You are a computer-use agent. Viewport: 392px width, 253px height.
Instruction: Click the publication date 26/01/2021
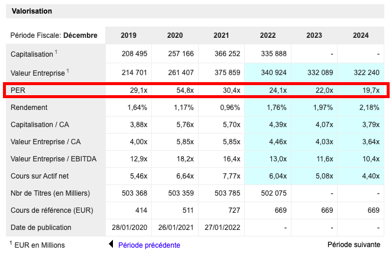point(176,228)
